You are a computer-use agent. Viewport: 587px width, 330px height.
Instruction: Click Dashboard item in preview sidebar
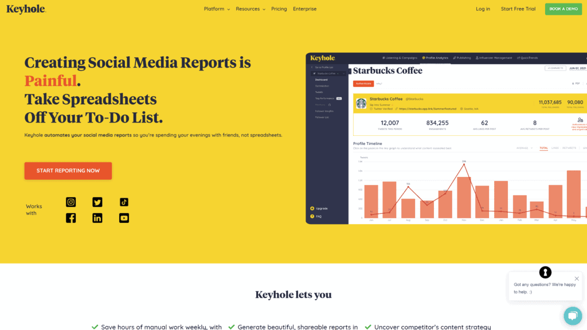321,80
